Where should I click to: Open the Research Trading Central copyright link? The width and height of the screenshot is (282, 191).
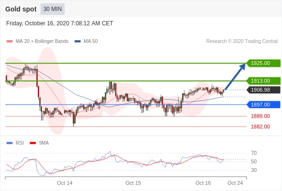pos(242,42)
